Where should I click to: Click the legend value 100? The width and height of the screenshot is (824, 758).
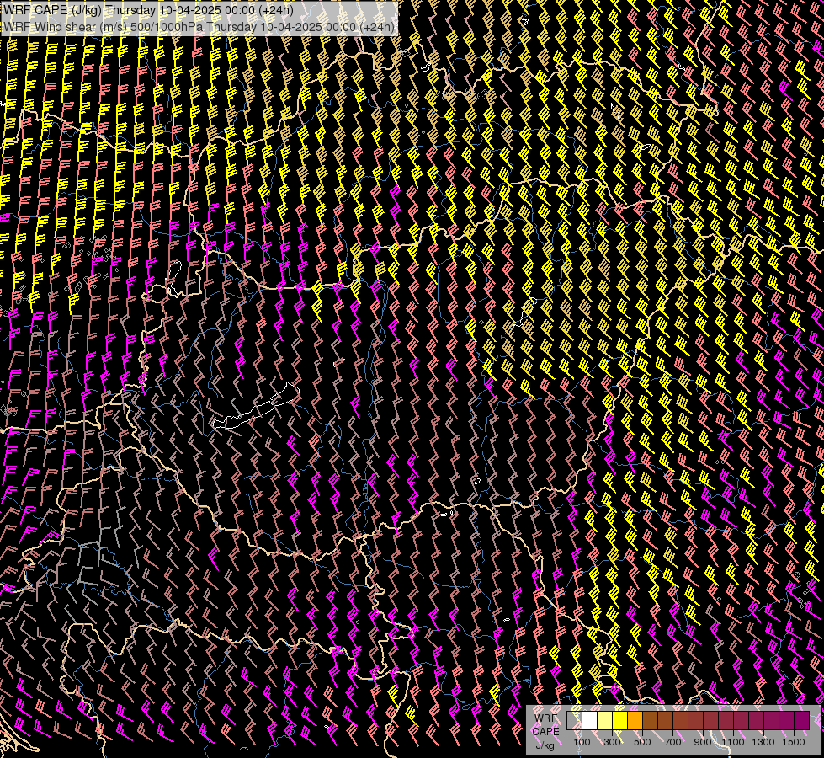[582, 742]
